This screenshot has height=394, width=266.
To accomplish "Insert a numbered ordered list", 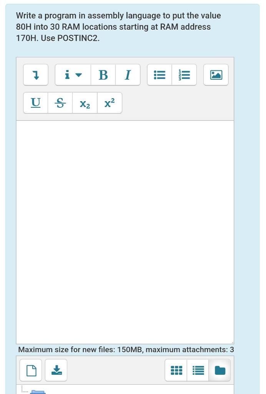I will click(x=184, y=75).
